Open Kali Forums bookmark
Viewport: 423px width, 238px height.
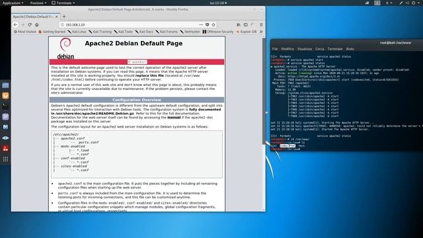[x=167, y=32]
